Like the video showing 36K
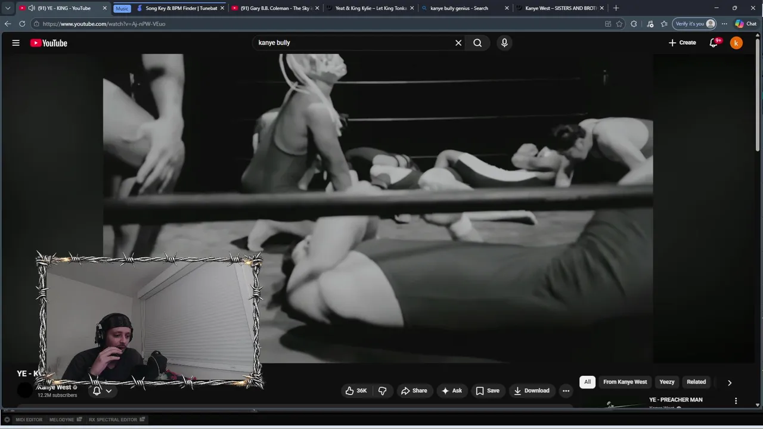The height and width of the screenshot is (429, 763). coord(356,391)
